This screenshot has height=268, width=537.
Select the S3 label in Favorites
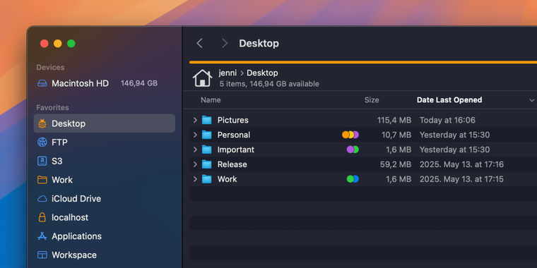(57, 161)
